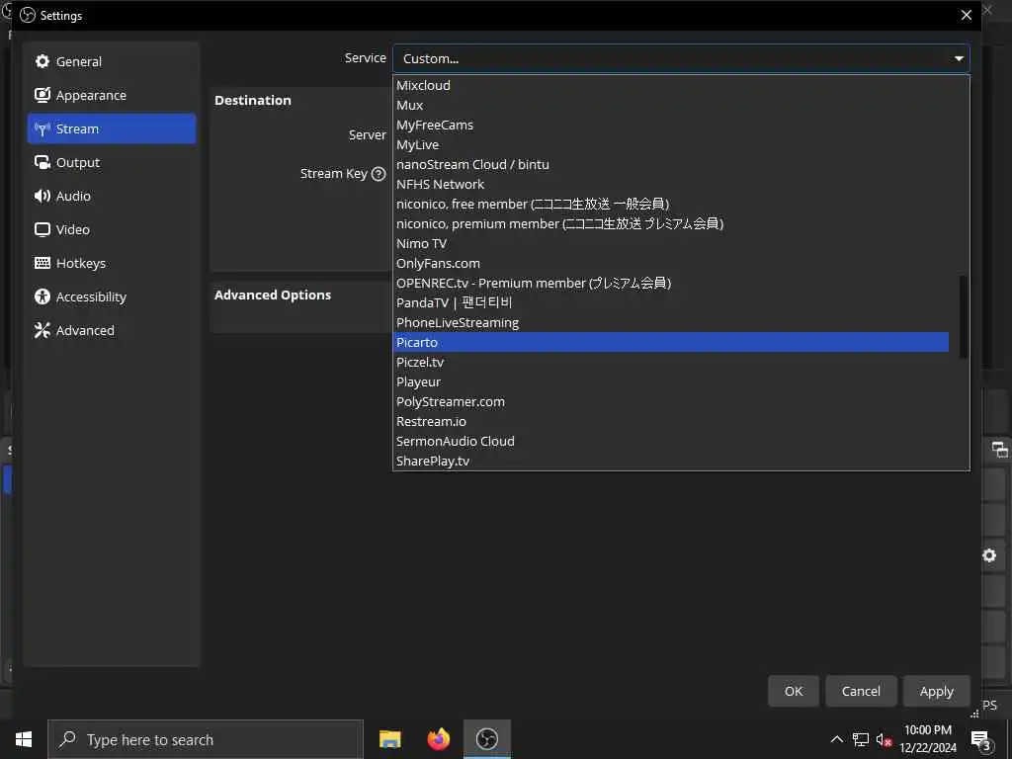Choose Nimo TV from the list
This screenshot has width=1012, height=759.
pyautogui.click(x=671, y=243)
